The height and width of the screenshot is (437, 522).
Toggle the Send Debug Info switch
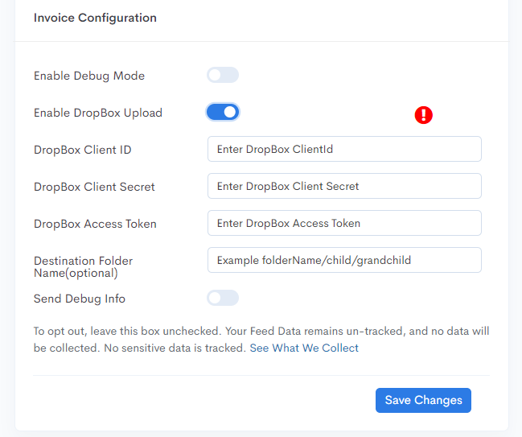(x=223, y=298)
